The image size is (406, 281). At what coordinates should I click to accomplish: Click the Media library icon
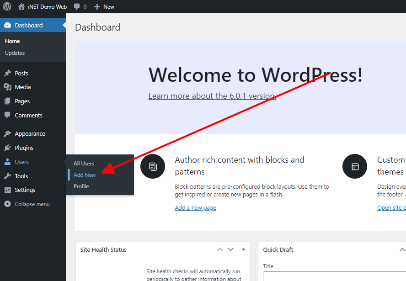click(7, 87)
